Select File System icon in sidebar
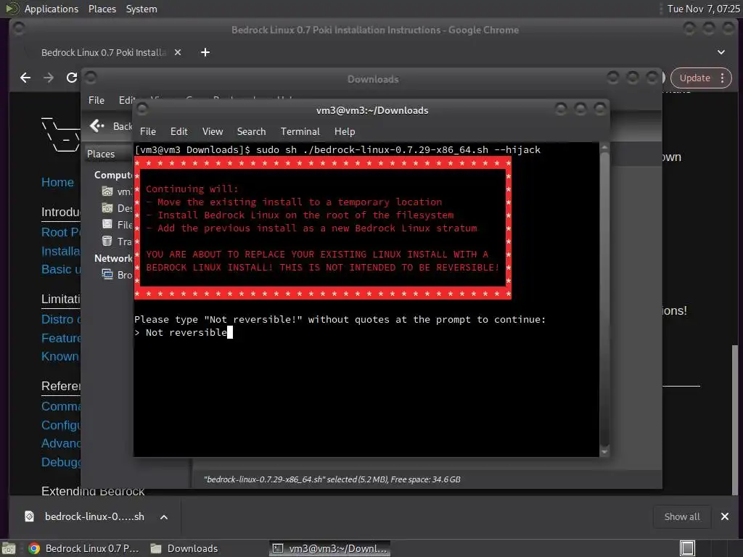 click(x=107, y=225)
